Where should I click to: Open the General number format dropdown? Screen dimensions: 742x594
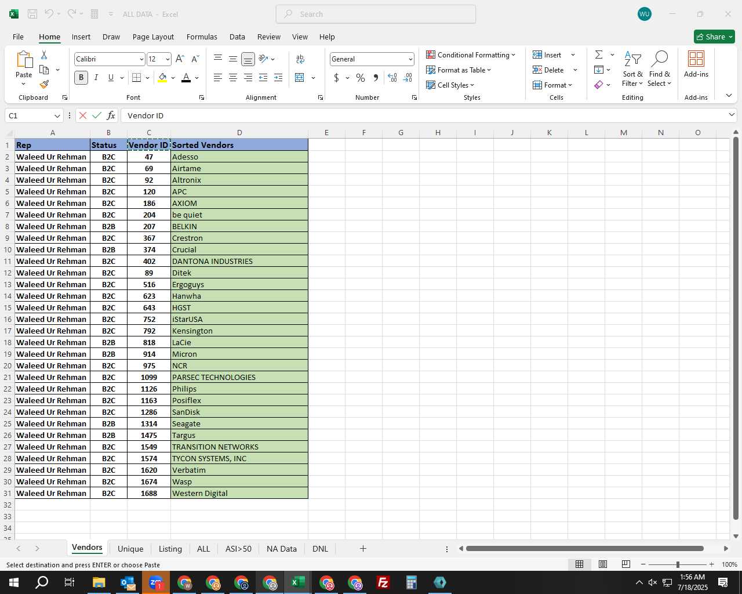[x=410, y=59]
